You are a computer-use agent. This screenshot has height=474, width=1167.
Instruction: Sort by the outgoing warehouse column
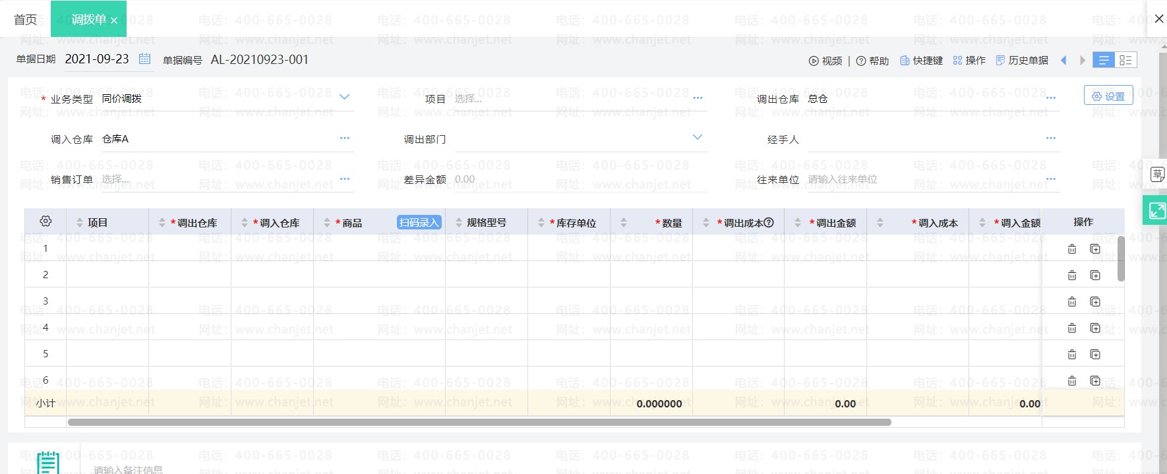click(162, 223)
